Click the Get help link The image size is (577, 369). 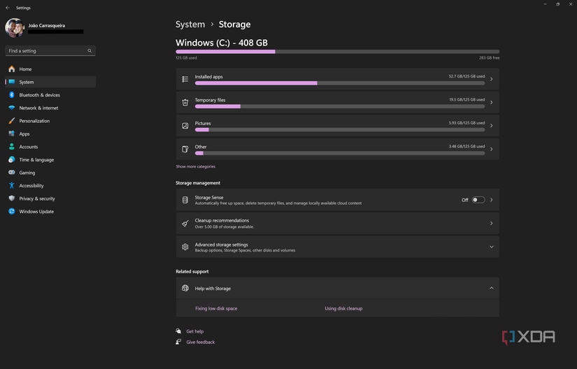[x=194, y=331]
